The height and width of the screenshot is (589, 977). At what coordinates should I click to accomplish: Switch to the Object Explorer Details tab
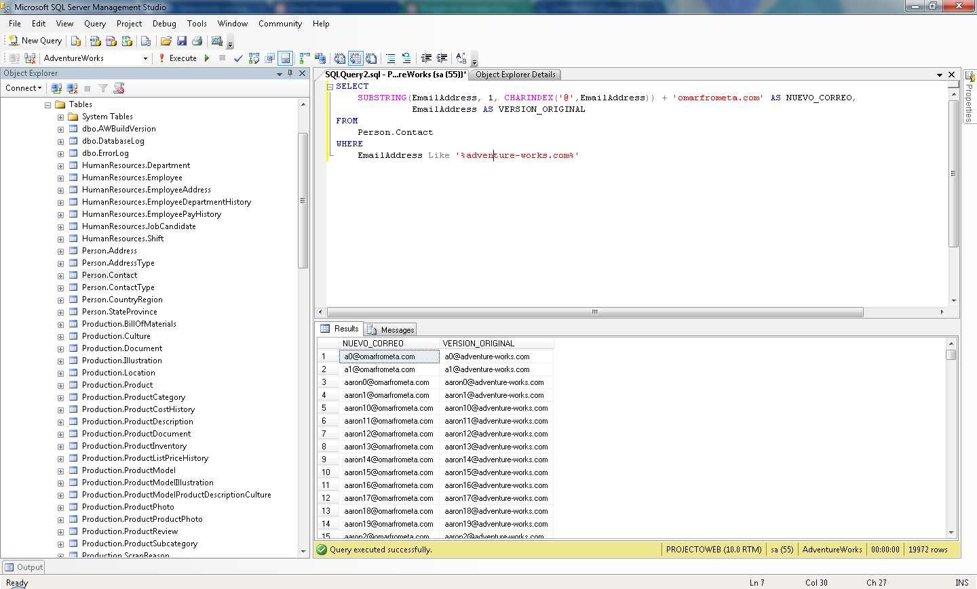[515, 75]
